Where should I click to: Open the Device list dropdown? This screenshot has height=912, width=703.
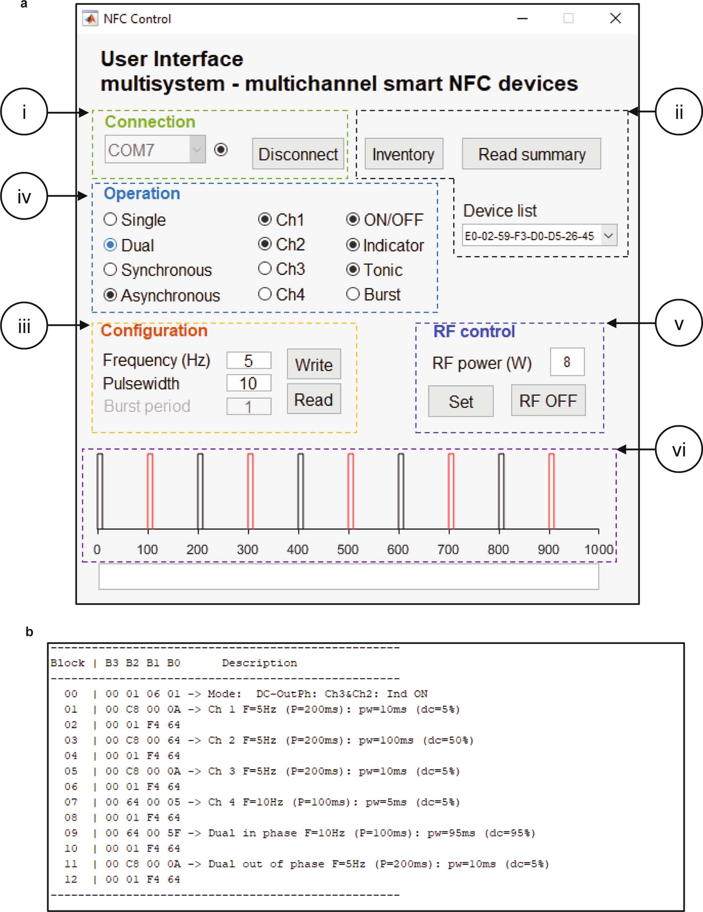[608, 235]
